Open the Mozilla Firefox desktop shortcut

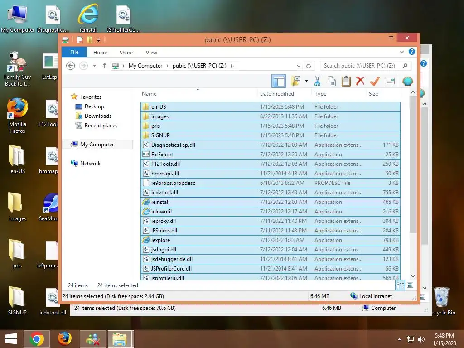pyautogui.click(x=18, y=116)
